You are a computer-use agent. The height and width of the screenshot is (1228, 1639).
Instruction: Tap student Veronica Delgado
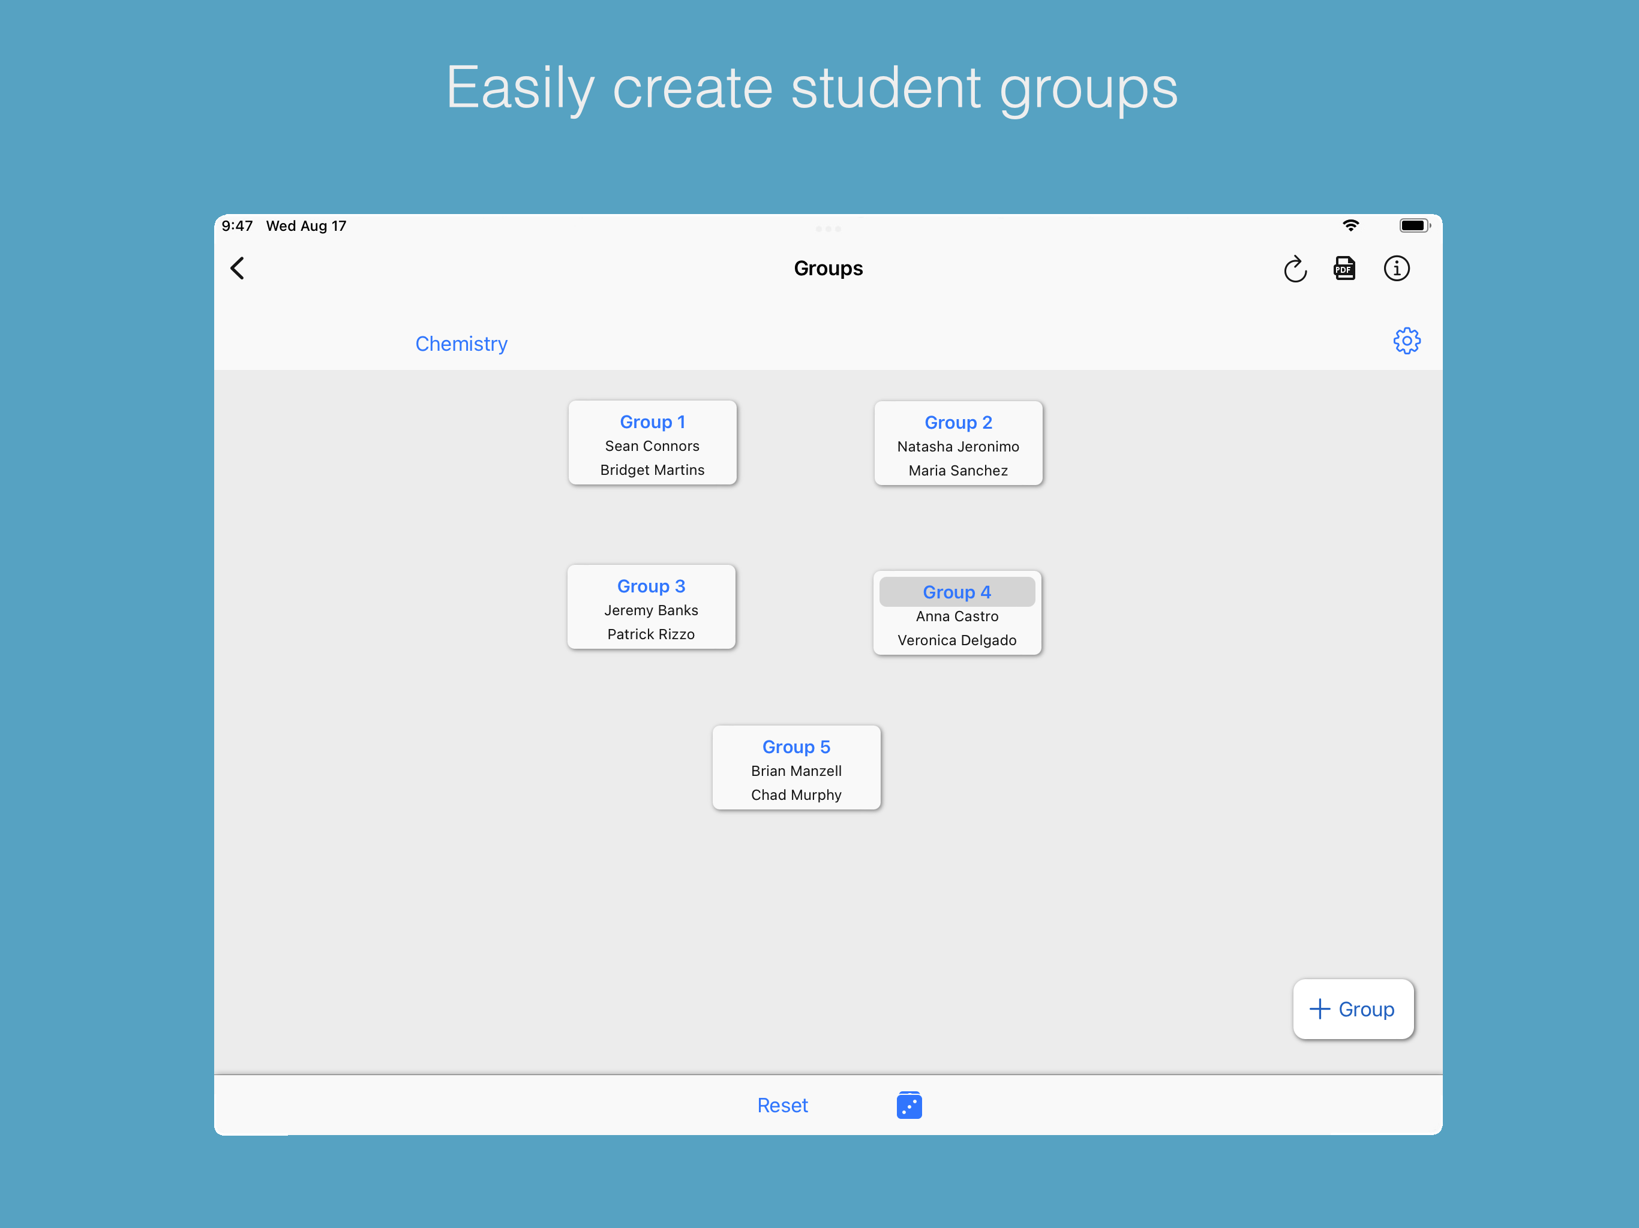956,640
